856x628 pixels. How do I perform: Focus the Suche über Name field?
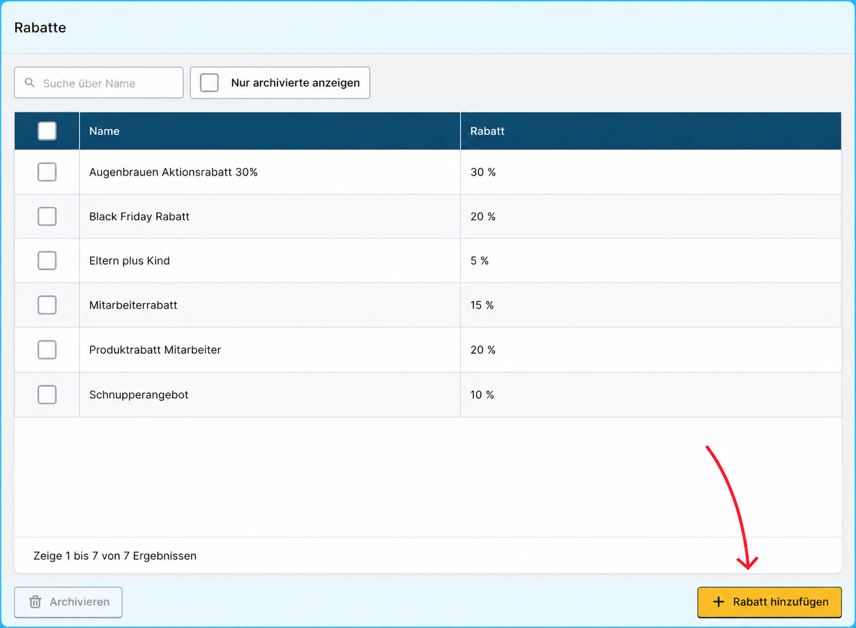tap(99, 82)
